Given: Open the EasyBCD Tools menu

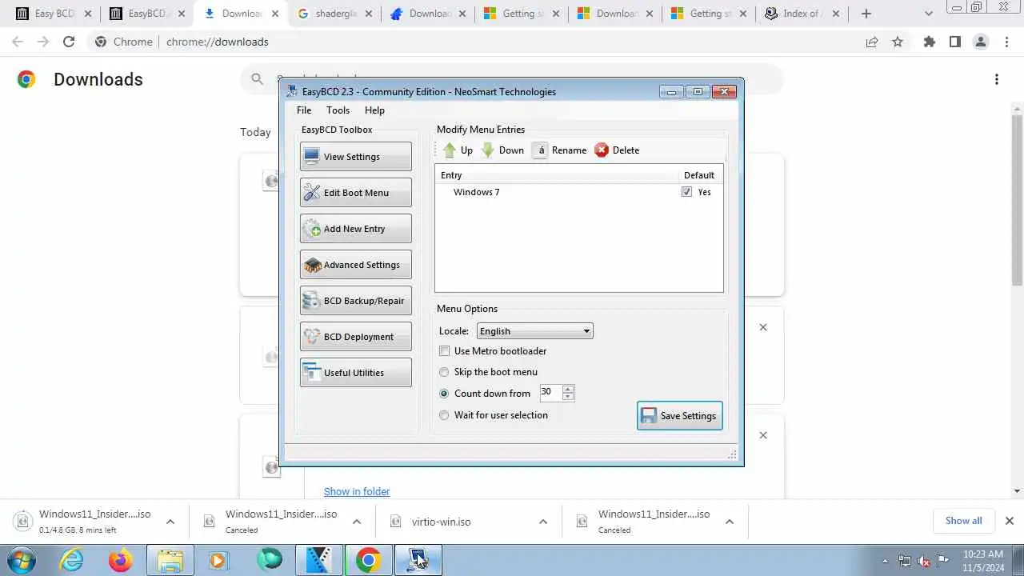Looking at the screenshot, I should point(338,110).
